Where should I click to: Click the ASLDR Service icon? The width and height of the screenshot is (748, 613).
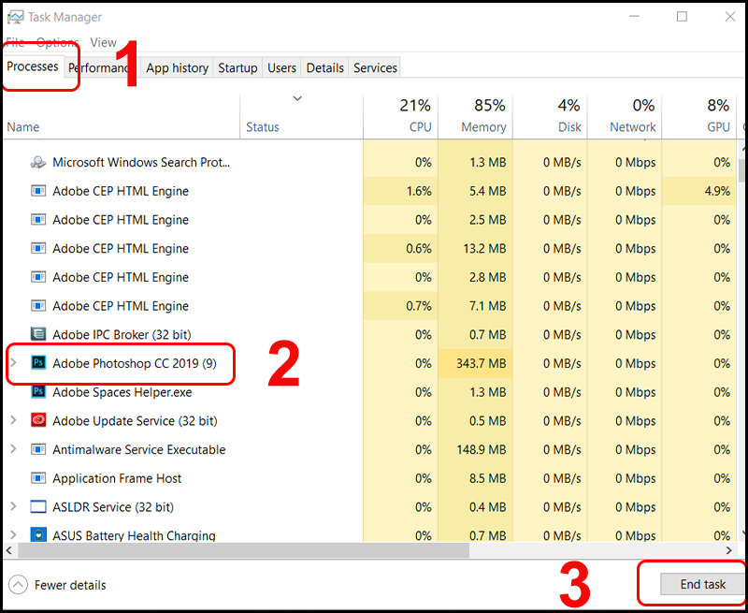pos(38,506)
